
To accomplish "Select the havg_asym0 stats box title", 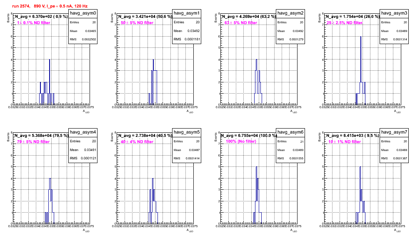I will [x=83, y=13].
